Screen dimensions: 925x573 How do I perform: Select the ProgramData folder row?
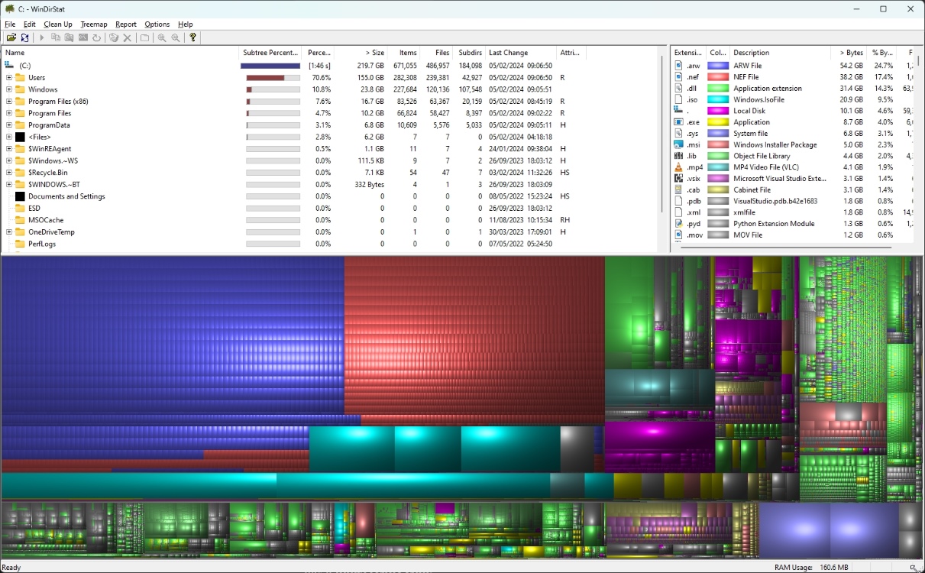[x=49, y=125]
